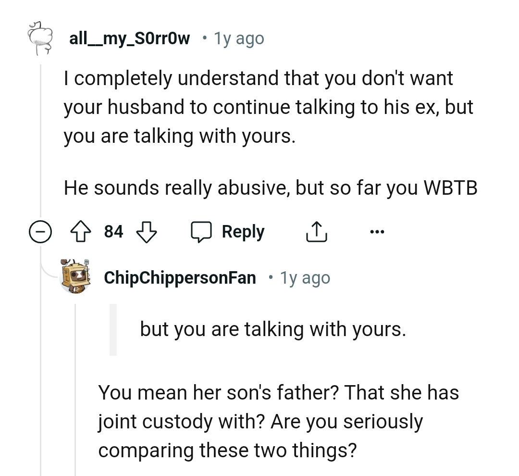The height and width of the screenshot is (476, 519).
Task: Click the quote bar beside the quoted text
Action: pos(114,329)
